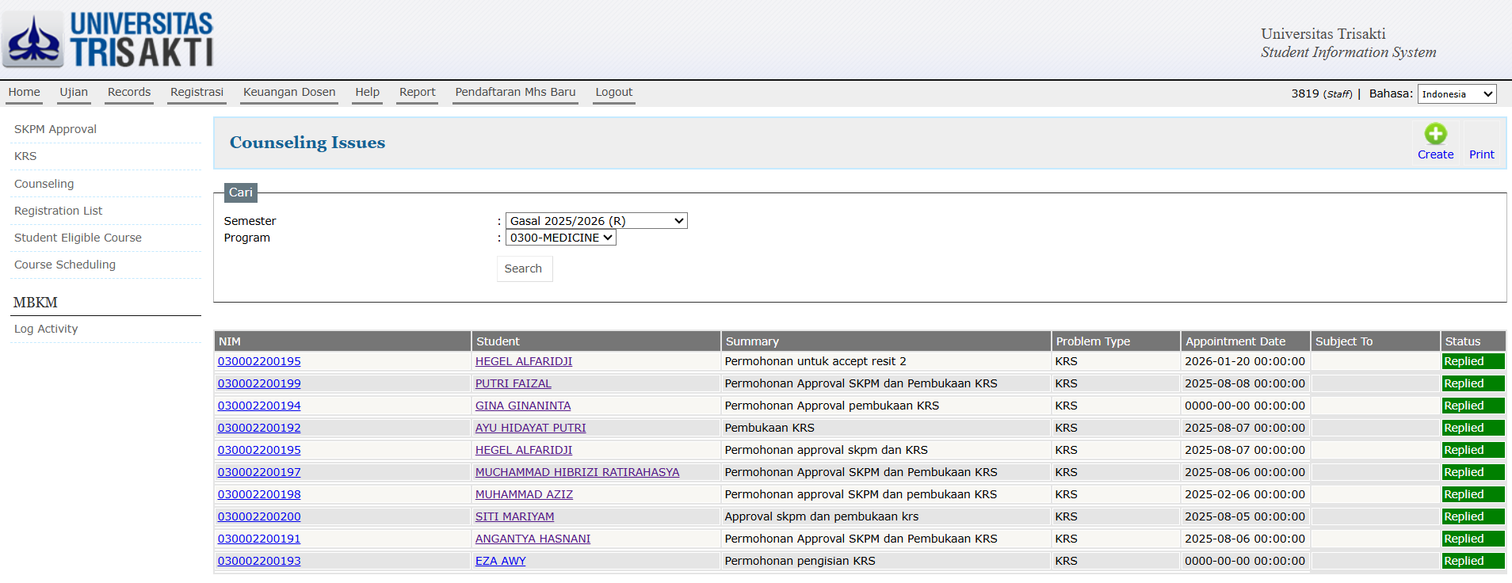This screenshot has height=583, width=1512.
Task: Open the Records menu
Action: 129,92
